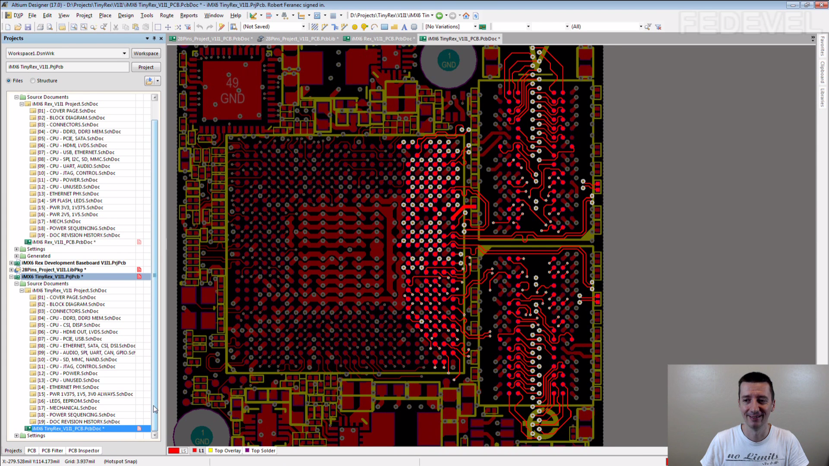Click the Undo arrow icon
Image resolution: width=829 pixels, height=466 pixels.
click(x=199, y=27)
